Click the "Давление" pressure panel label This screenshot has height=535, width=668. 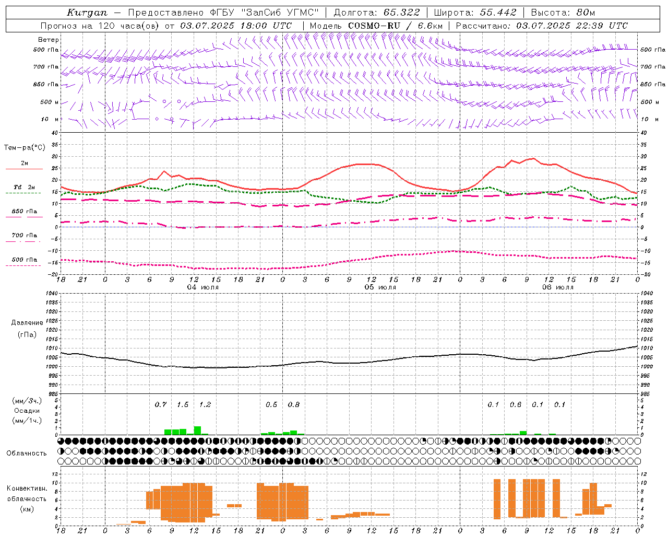pyautogui.click(x=27, y=323)
